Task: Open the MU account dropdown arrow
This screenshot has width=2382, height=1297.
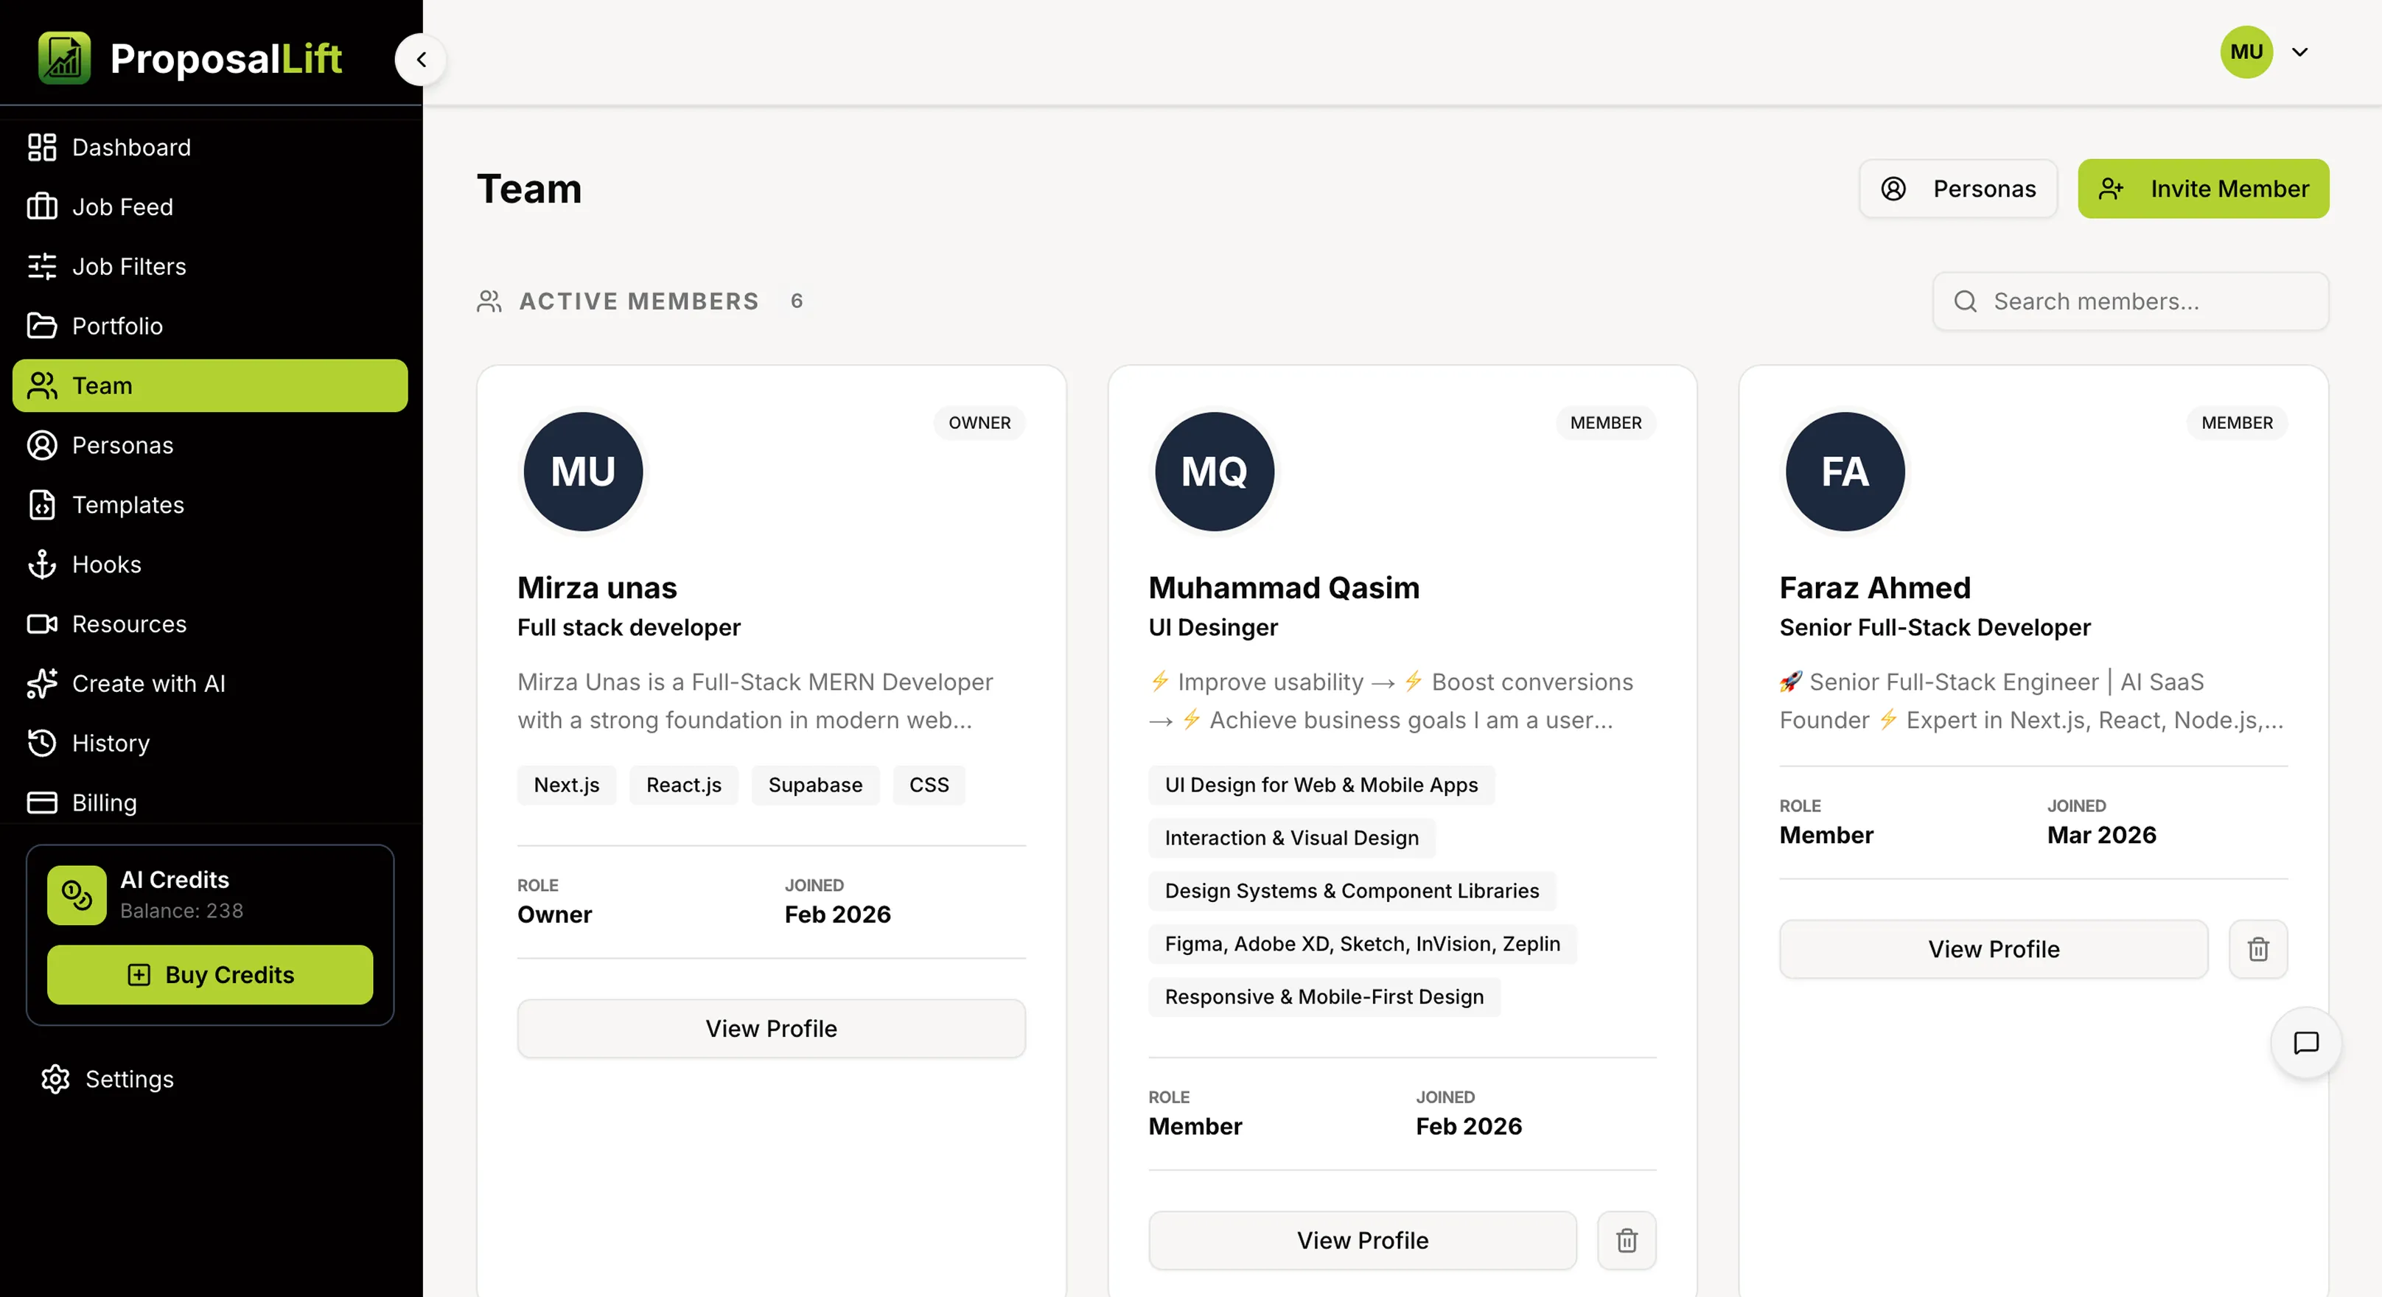Action: 2299,52
